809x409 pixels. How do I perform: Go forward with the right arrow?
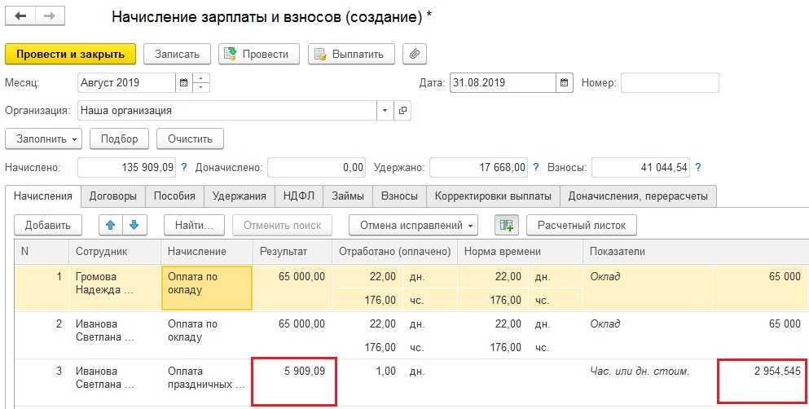tap(50, 16)
